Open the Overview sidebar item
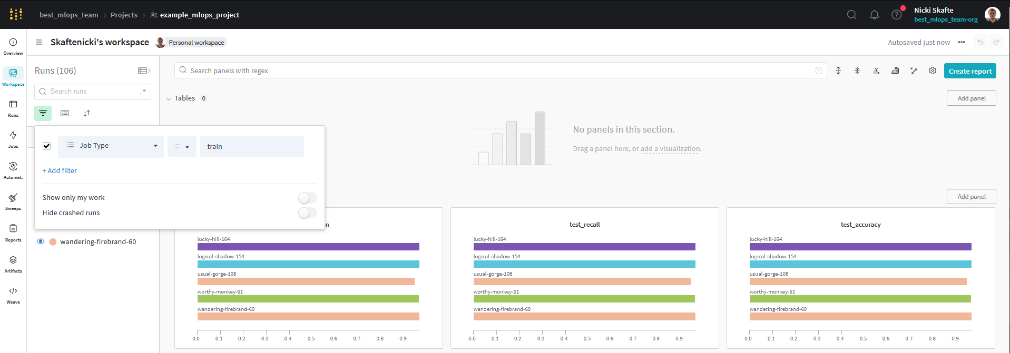Viewport: 1010px width, 353px height. [13, 45]
